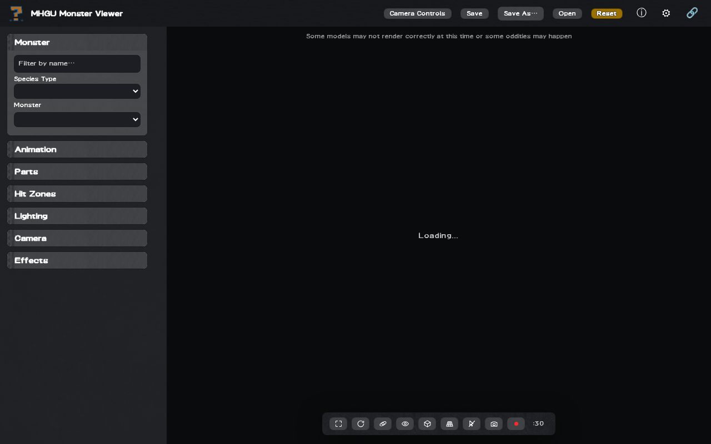Click the 3D cube icon

pyautogui.click(x=427, y=424)
